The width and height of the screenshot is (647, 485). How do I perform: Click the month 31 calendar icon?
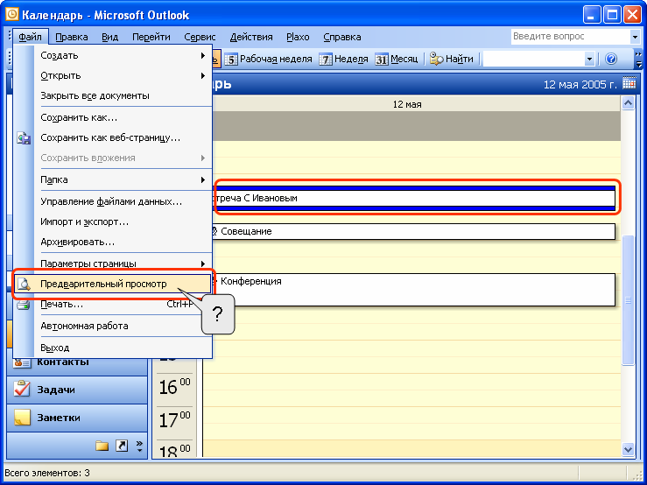pos(381,60)
